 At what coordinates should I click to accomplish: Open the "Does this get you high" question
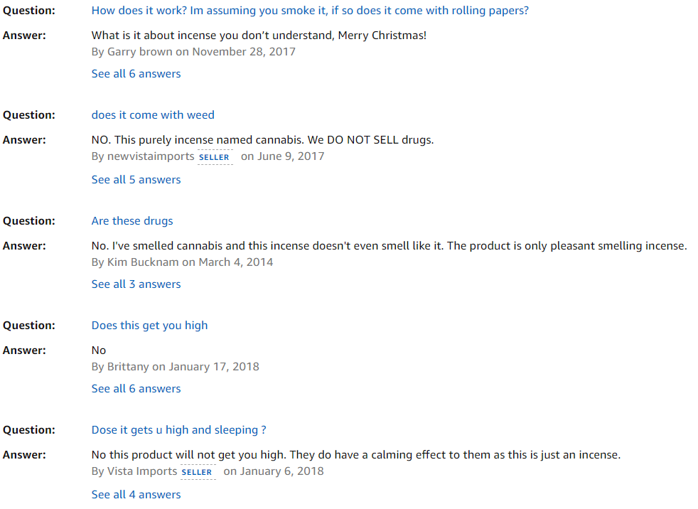point(149,325)
